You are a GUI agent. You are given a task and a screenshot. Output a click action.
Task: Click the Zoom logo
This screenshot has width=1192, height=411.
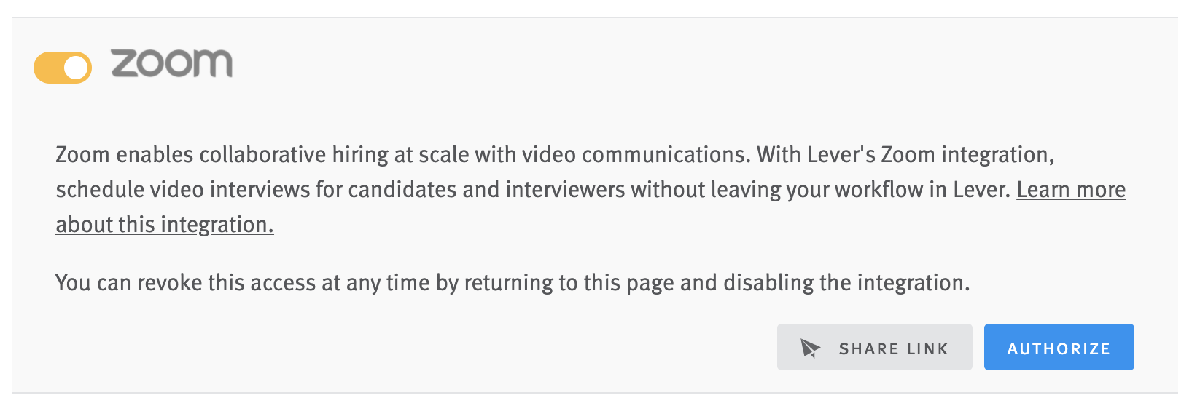172,64
